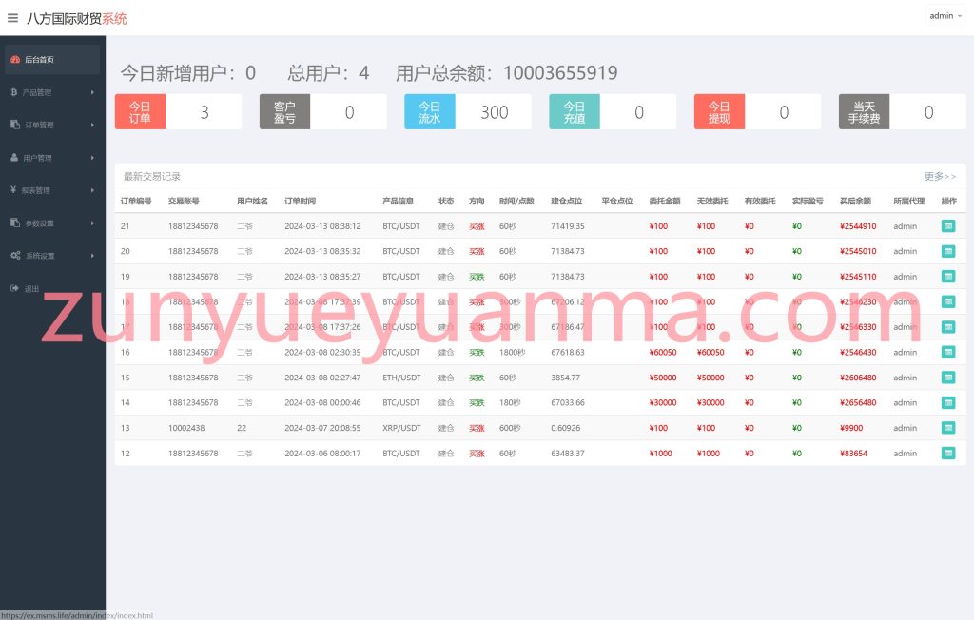
Task: Open 参数设置 menu item
Action: 53,223
